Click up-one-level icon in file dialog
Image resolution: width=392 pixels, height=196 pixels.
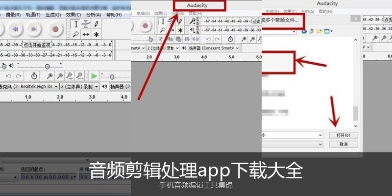pyautogui.click(x=312, y=31)
